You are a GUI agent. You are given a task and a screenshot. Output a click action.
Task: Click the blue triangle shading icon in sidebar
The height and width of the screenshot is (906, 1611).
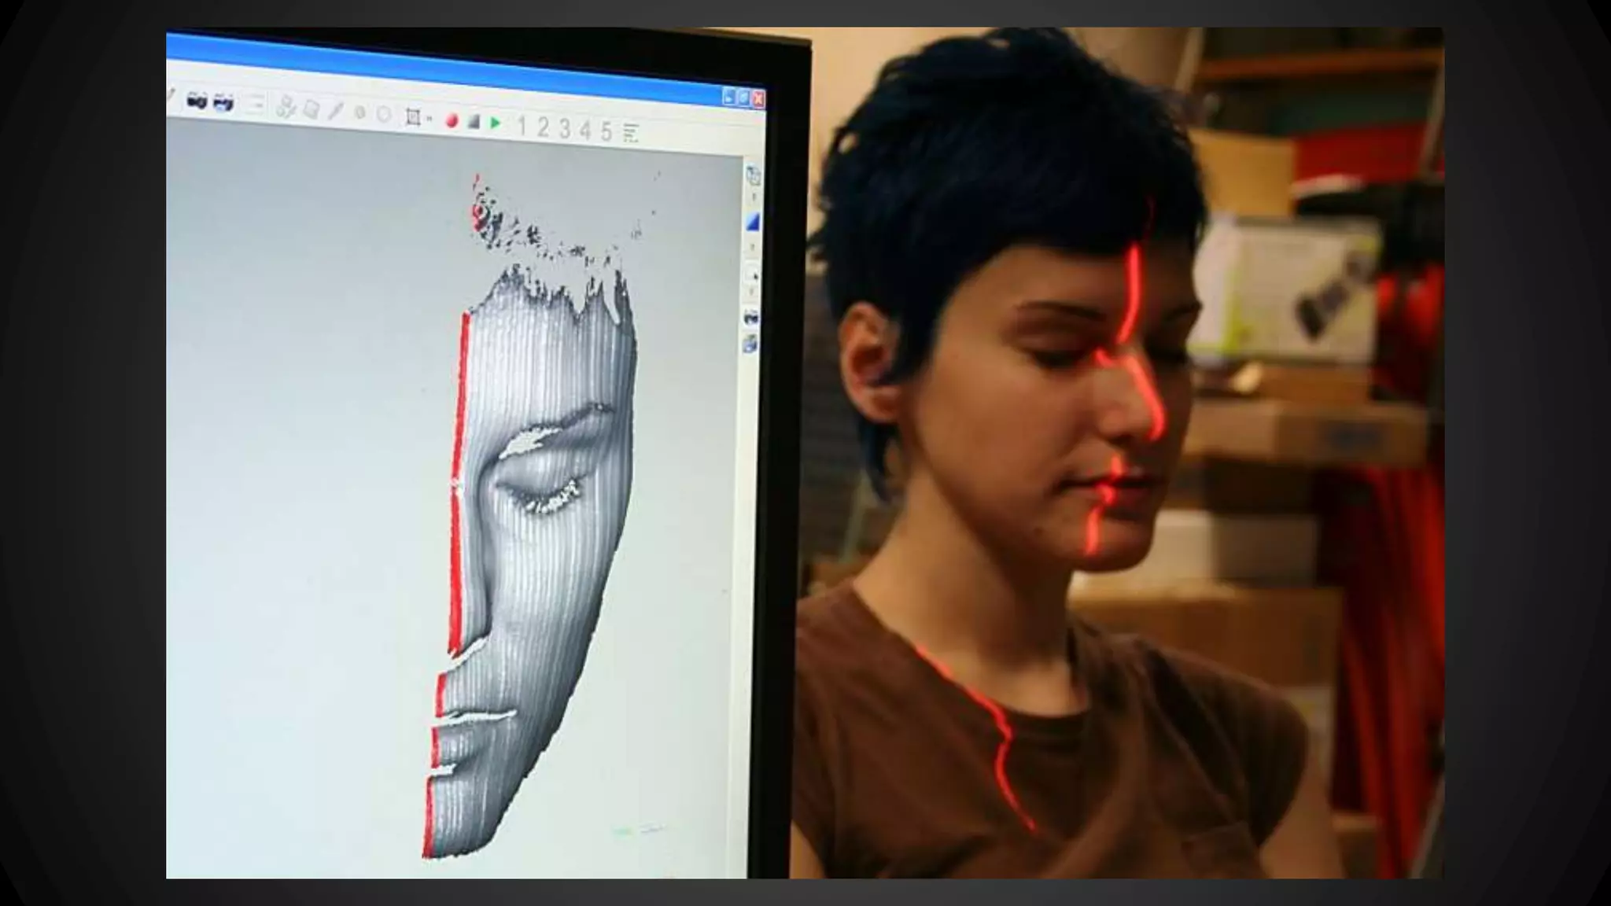753,223
